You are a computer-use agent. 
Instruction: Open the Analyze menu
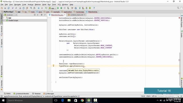point(31,5)
